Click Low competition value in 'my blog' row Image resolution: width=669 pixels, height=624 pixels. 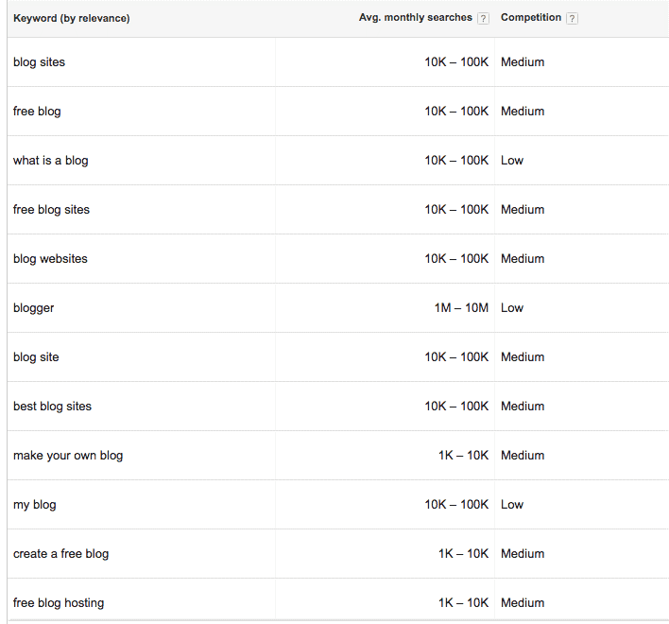pos(512,505)
